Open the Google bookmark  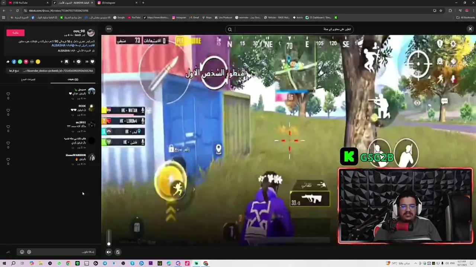[x=119, y=17]
